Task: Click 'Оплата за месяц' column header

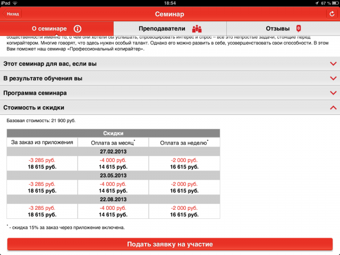Action: coord(113,143)
